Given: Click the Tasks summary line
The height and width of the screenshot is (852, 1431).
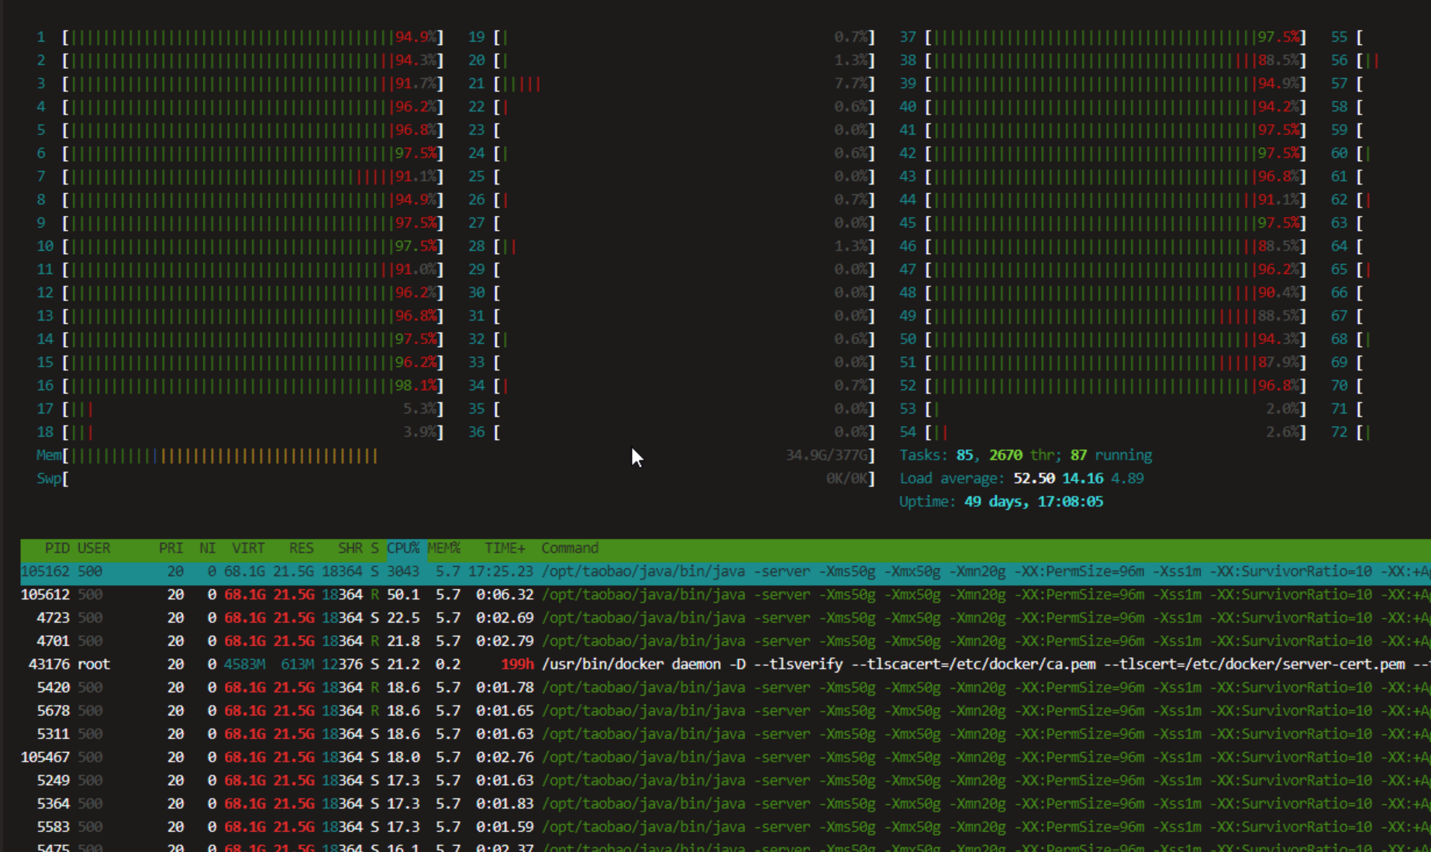Looking at the screenshot, I should [1026, 455].
